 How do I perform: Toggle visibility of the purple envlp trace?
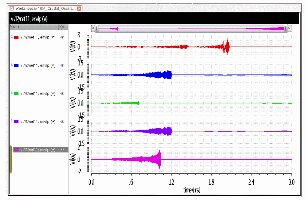(x=62, y=122)
